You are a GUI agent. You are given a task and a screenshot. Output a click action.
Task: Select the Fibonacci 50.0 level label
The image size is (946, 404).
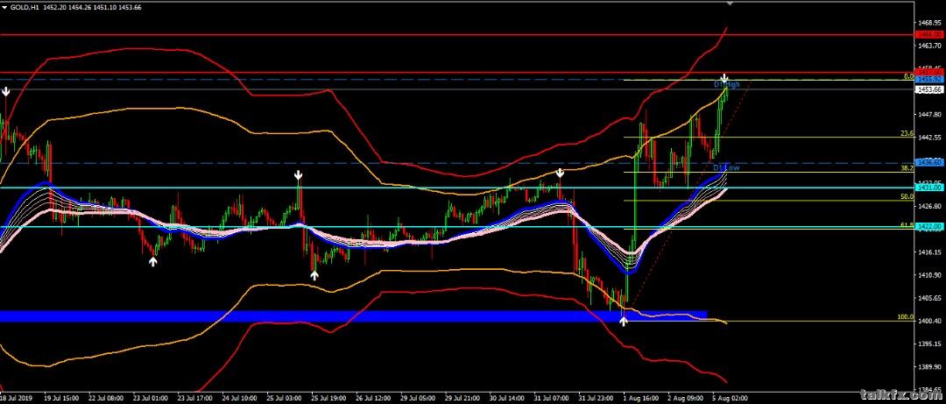tap(907, 197)
